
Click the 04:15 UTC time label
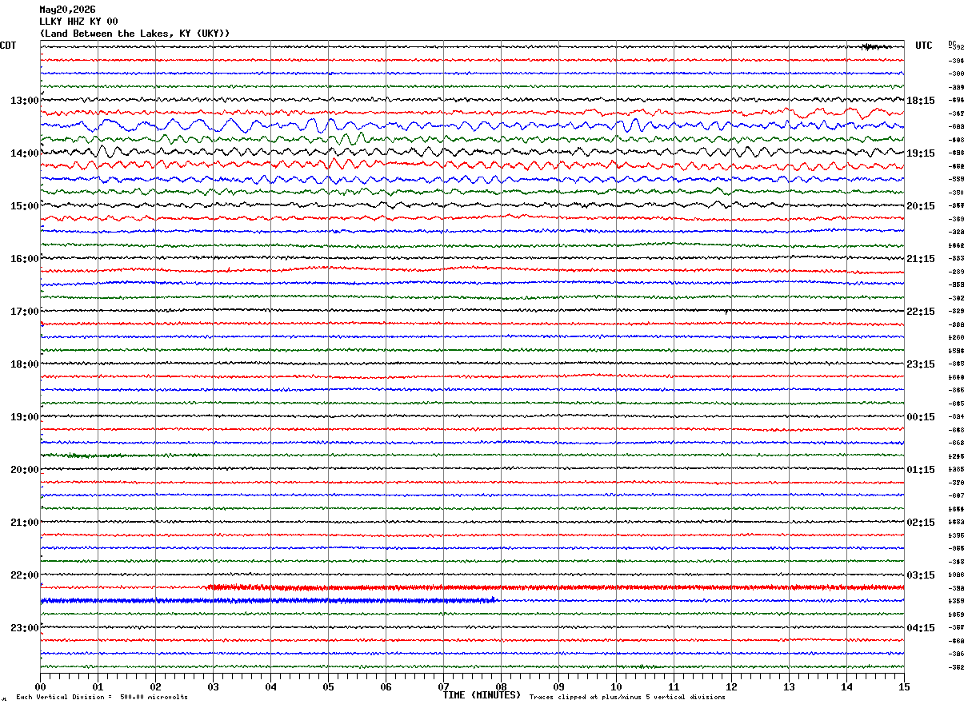coord(920,628)
